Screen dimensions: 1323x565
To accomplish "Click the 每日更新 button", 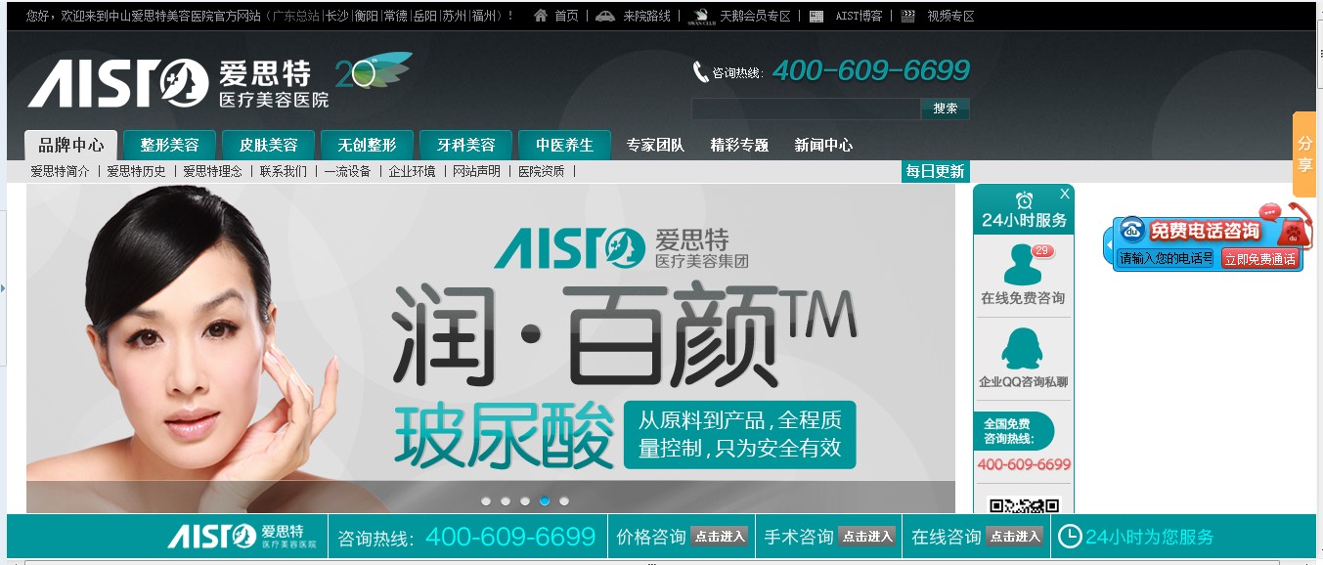I will [935, 171].
